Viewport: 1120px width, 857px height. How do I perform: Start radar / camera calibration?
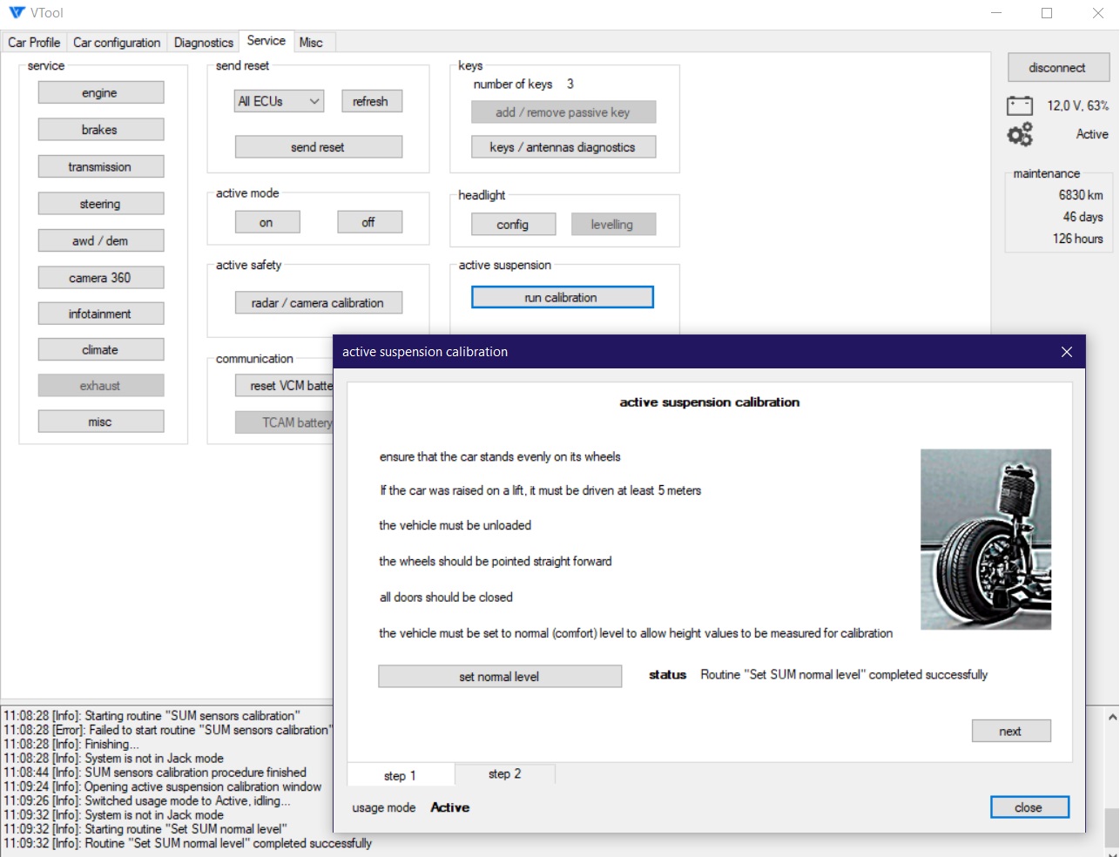pos(317,303)
